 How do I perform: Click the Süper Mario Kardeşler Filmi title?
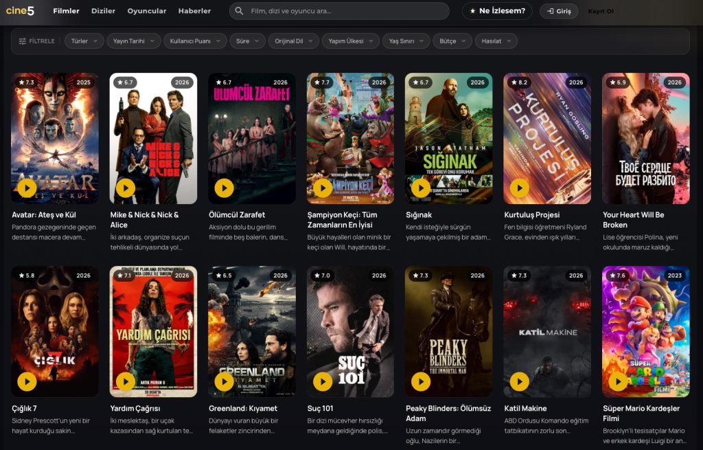[641, 413]
